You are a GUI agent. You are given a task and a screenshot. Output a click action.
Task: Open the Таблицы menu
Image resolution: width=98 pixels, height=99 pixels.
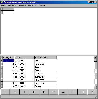(12, 6)
